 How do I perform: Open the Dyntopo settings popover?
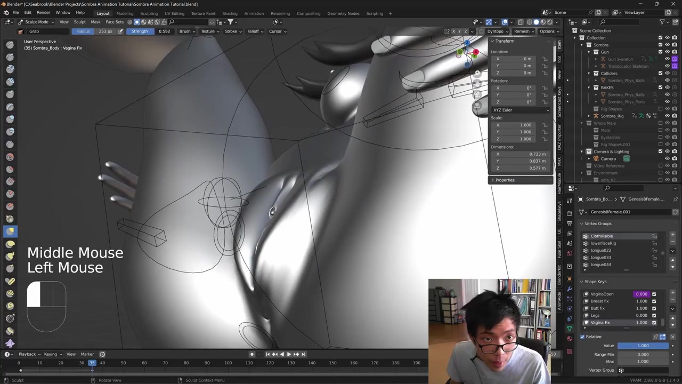(497, 31)
